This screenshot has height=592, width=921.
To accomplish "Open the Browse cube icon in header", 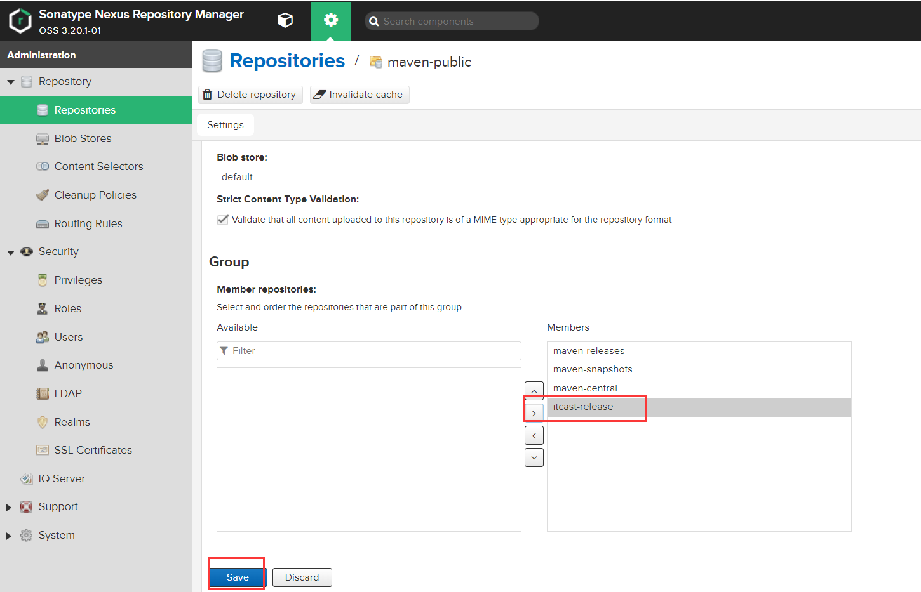I will click(285, 20).
